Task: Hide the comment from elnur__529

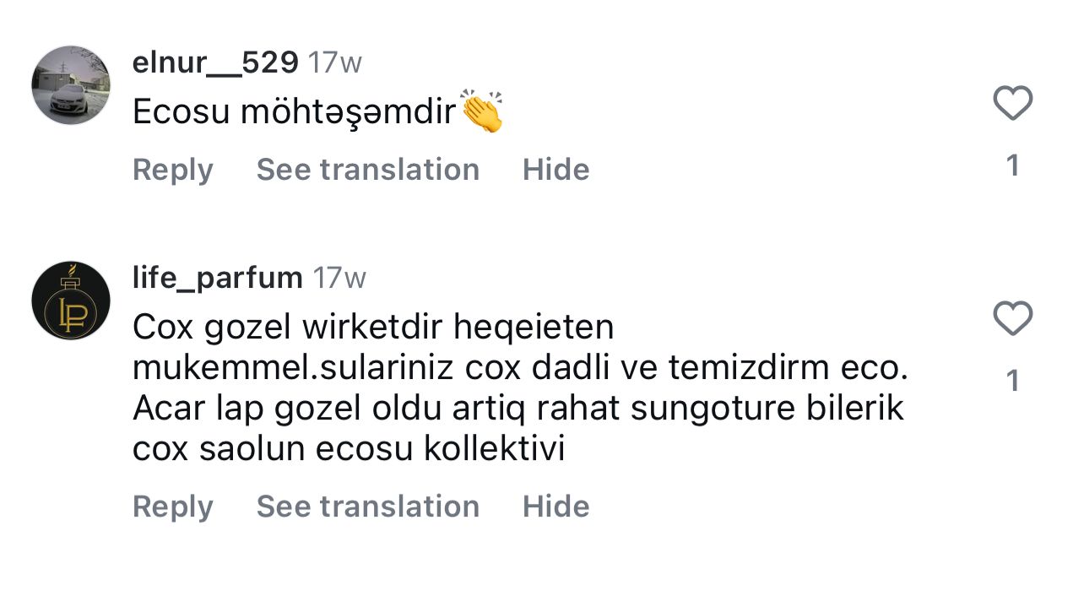Action: [556, 170]
